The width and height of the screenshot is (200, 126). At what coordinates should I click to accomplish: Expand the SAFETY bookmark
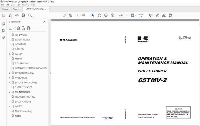(9, 54)
